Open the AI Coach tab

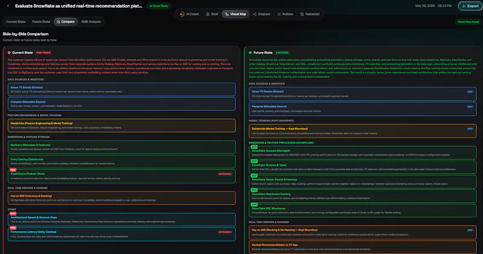190,14
